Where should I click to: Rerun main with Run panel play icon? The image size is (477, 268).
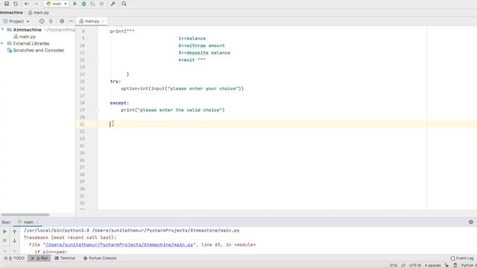click(4, 232)
